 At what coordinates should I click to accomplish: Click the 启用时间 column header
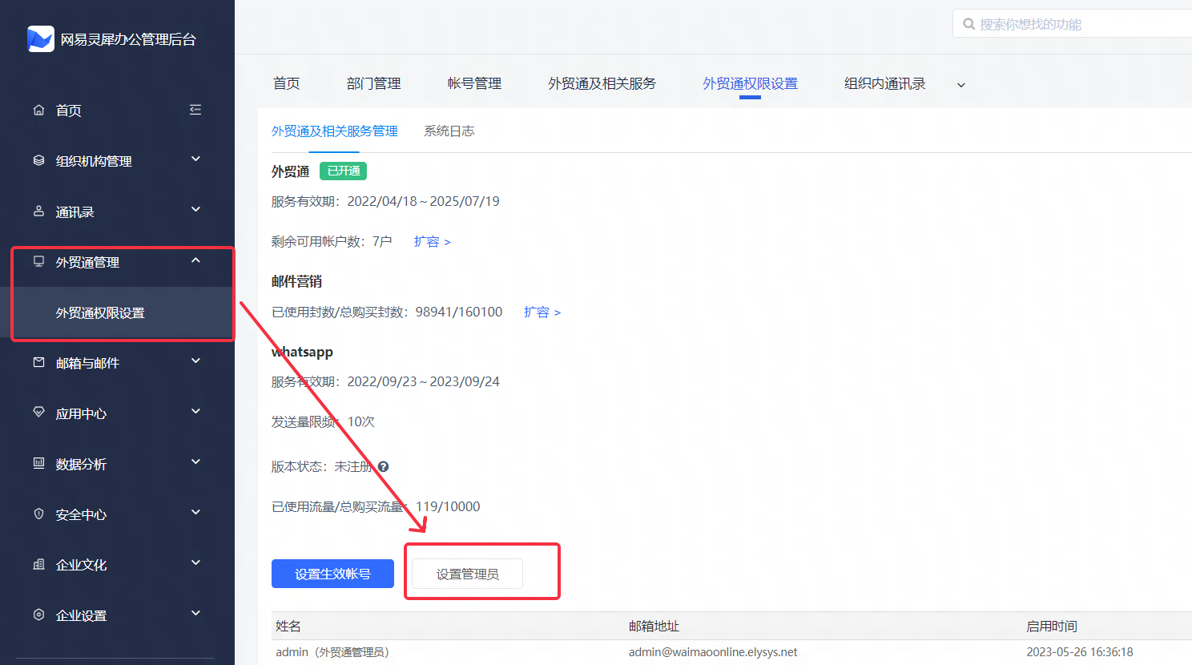1052,626
